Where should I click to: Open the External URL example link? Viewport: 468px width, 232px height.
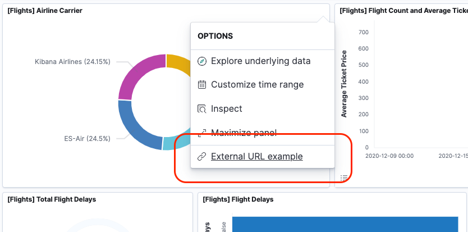coord(256,157)
